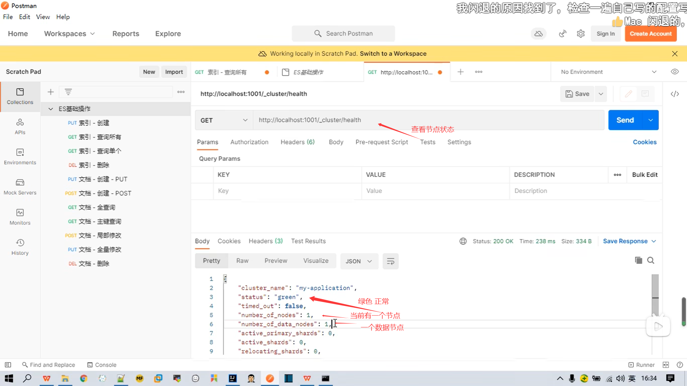Expand the No Environment dropdown
Viewport: 687px width, 386px height.
(608, 72)
